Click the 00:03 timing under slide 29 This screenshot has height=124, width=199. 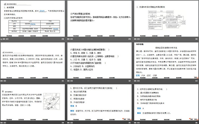coord(70,39)
